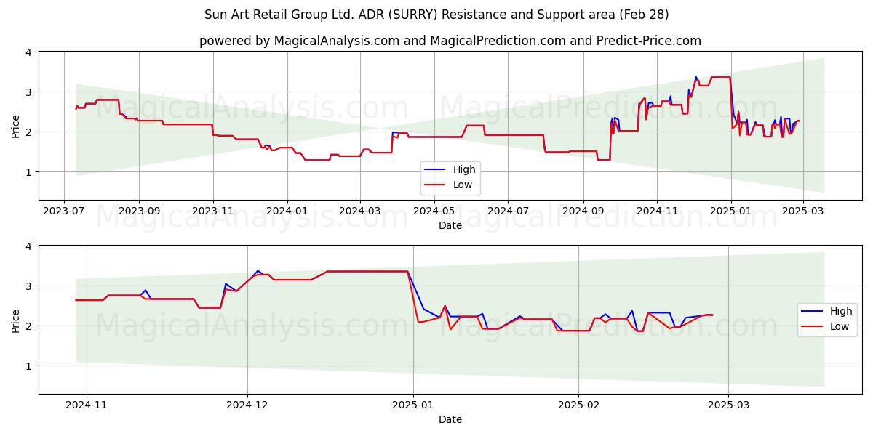Click the '2024-09' date label

(x=583, y=211)
